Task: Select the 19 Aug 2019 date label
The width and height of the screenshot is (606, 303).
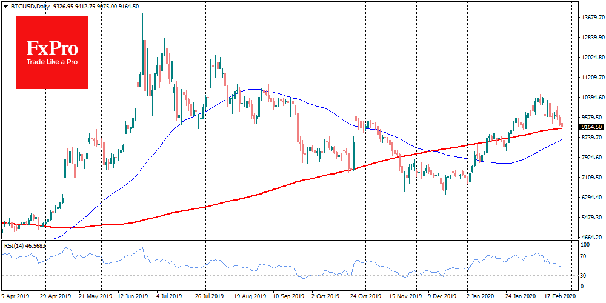Action: pyautogui.click(x=249, y=298)
